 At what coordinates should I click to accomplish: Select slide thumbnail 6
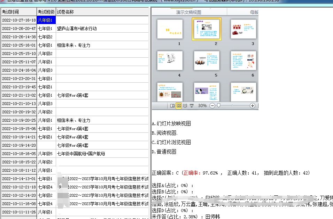pos(243,60)
